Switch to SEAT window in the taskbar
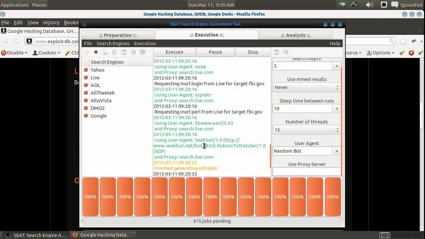This screenshot has height=239, width=425. tap(36, 235)
